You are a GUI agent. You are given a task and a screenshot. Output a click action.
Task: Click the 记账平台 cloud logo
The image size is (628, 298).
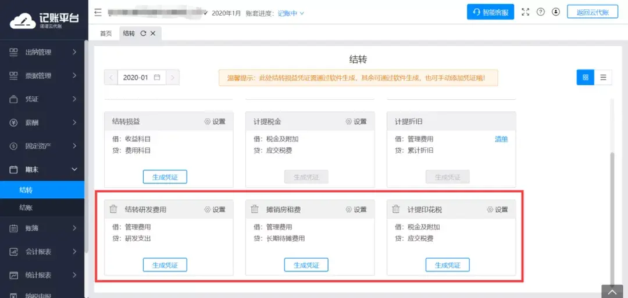(44, 21)
